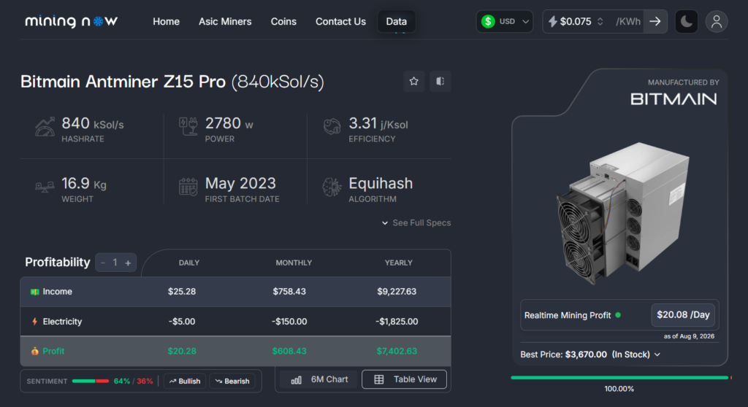This screenshot has width=748, height=407.
Task: Click the Antminer Z15 Pro product image
Action: coord(623,214)
